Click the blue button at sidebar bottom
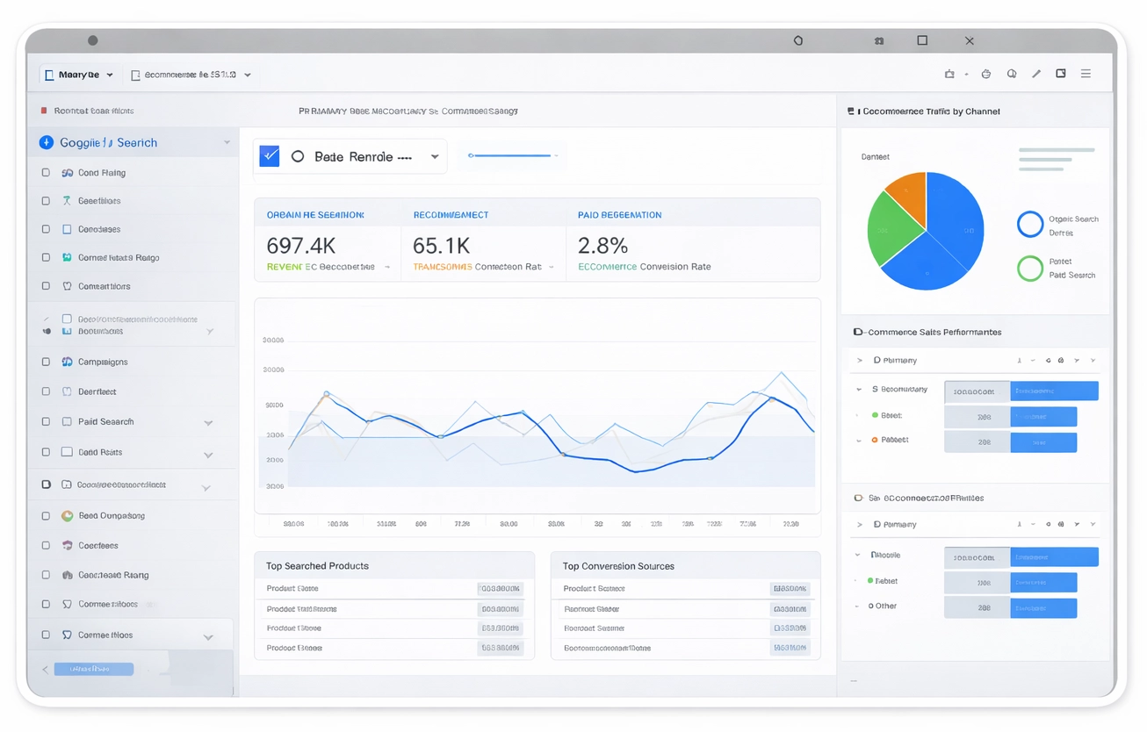Screen dimensions: 1147x732 pos(93,668)
